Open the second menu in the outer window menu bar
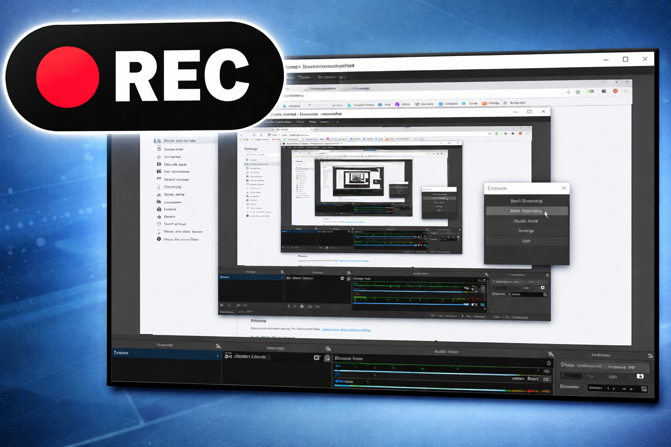671x447 pixels. coord(304,77)
